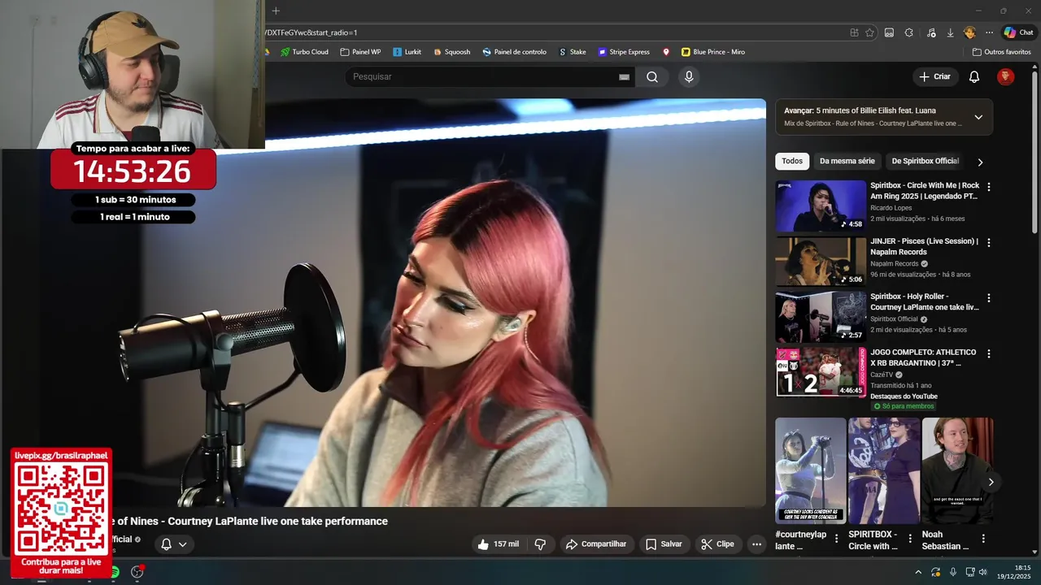
Task: Open the browser profile avatar
Action: (x=969, y=32)
